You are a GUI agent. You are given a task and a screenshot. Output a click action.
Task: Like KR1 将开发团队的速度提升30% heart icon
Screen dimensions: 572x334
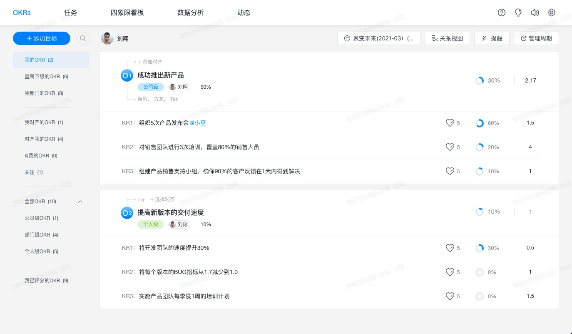point(450,248)
